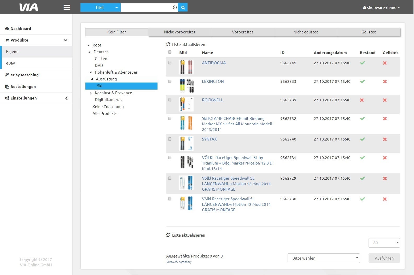The width and height of the screenshot is (414, 275).
Task: Click the green Bestand check for SYNTAX
Action: (x=362, y=139)
